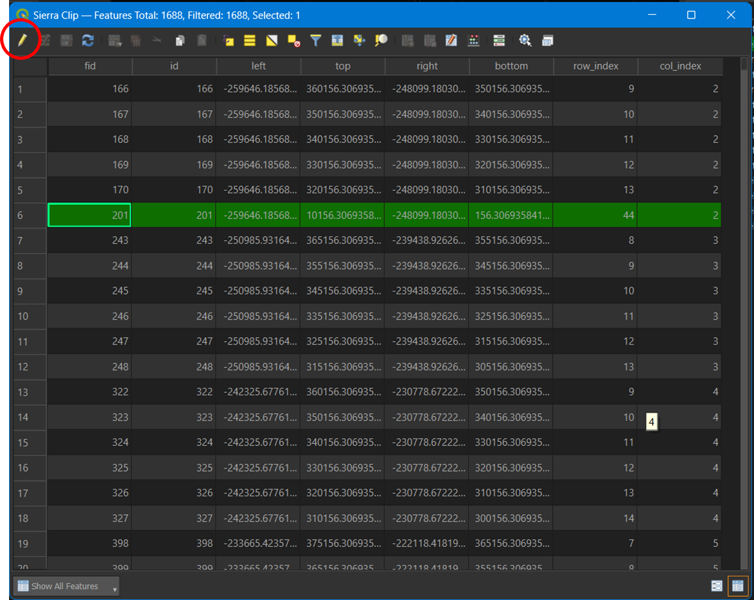Reload the attribute table
Screen dimensions: 754x600
coord(88,41)
